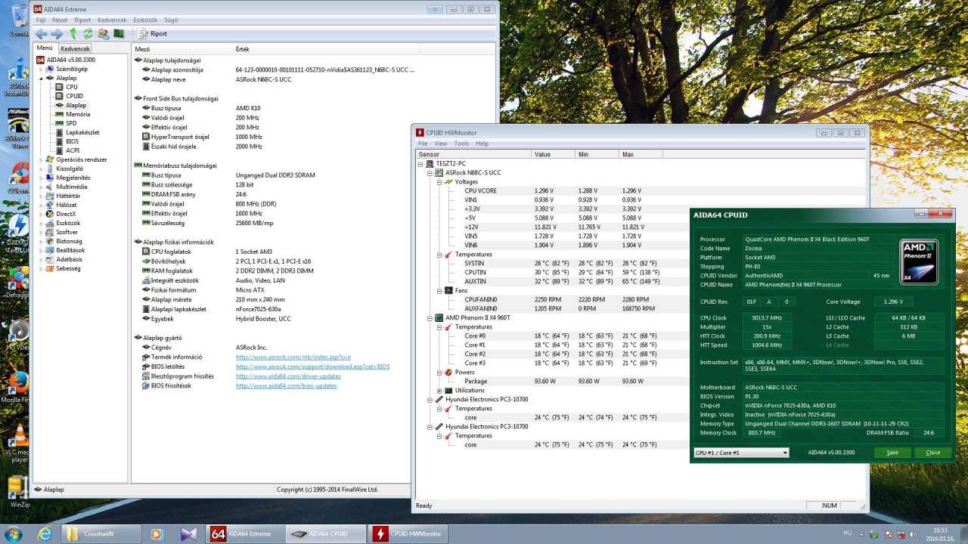This screenshot has height=544, width=968.
Task: Open Help menu in HWMonitor
Action: 482,144
